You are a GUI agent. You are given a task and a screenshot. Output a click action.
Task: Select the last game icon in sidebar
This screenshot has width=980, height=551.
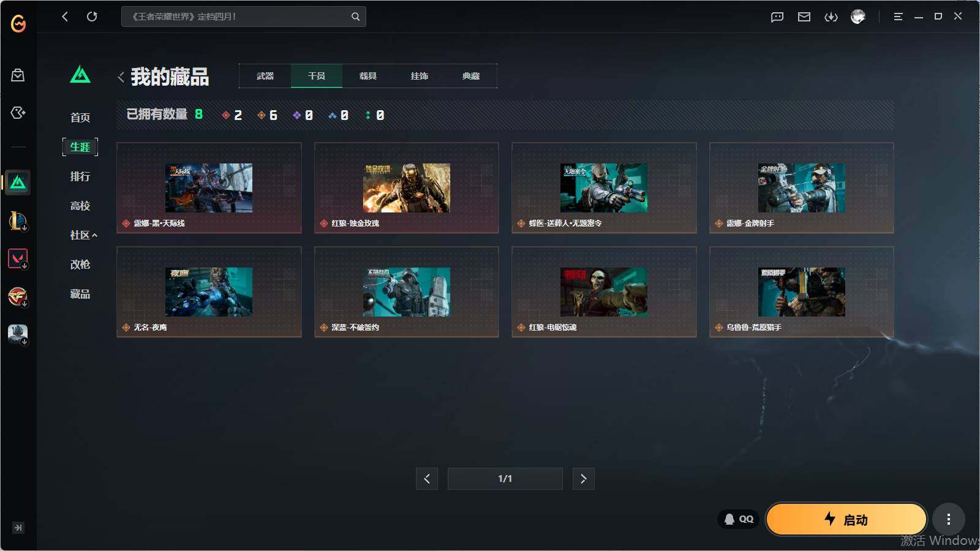click(x=18, y=334)
